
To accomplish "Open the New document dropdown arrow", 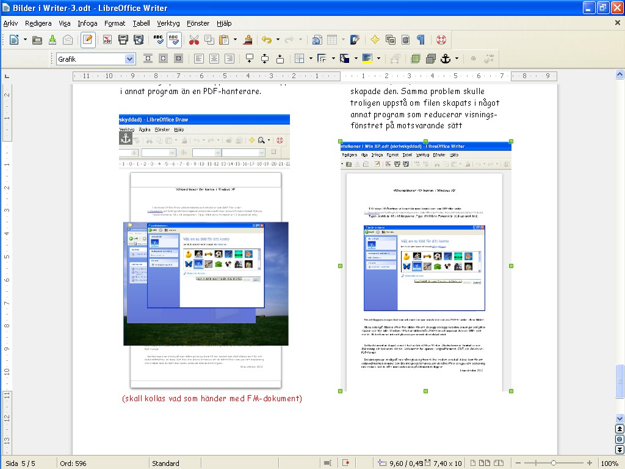I will tap(25, 40).
